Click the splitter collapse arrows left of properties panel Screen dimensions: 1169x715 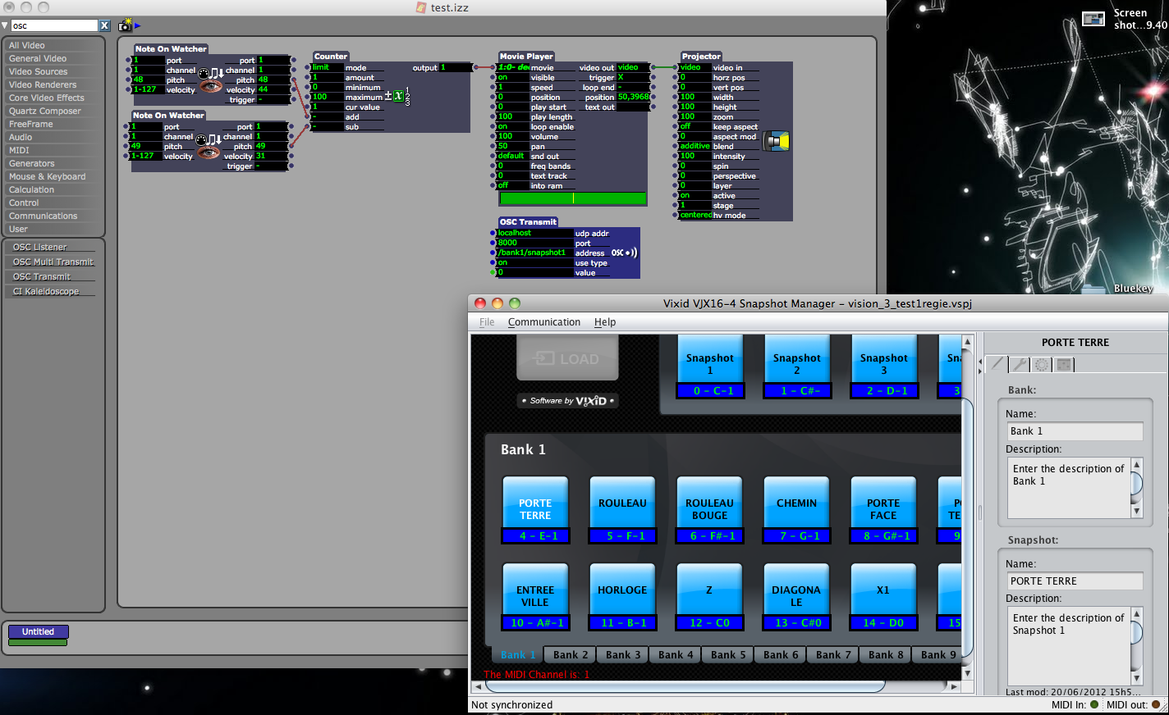coord(979,366)
